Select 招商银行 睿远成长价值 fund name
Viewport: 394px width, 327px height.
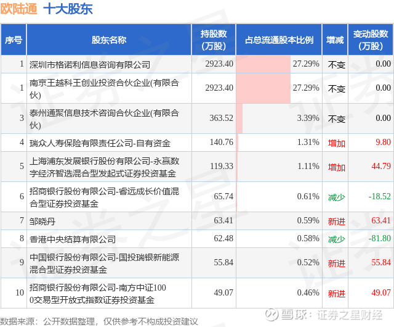tap(104, 197)
